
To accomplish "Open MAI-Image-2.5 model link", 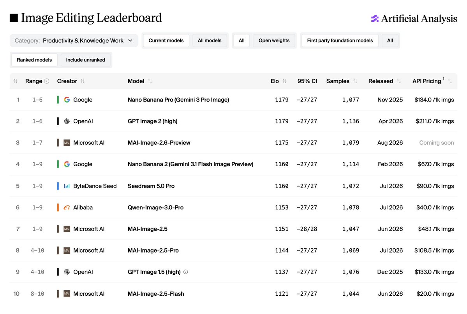I will [148, 229].
